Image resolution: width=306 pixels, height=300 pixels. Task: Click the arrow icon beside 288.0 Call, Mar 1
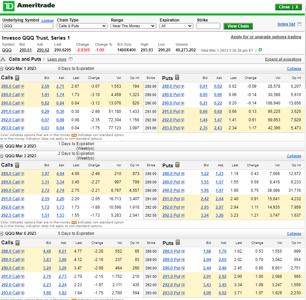[23, 87]
